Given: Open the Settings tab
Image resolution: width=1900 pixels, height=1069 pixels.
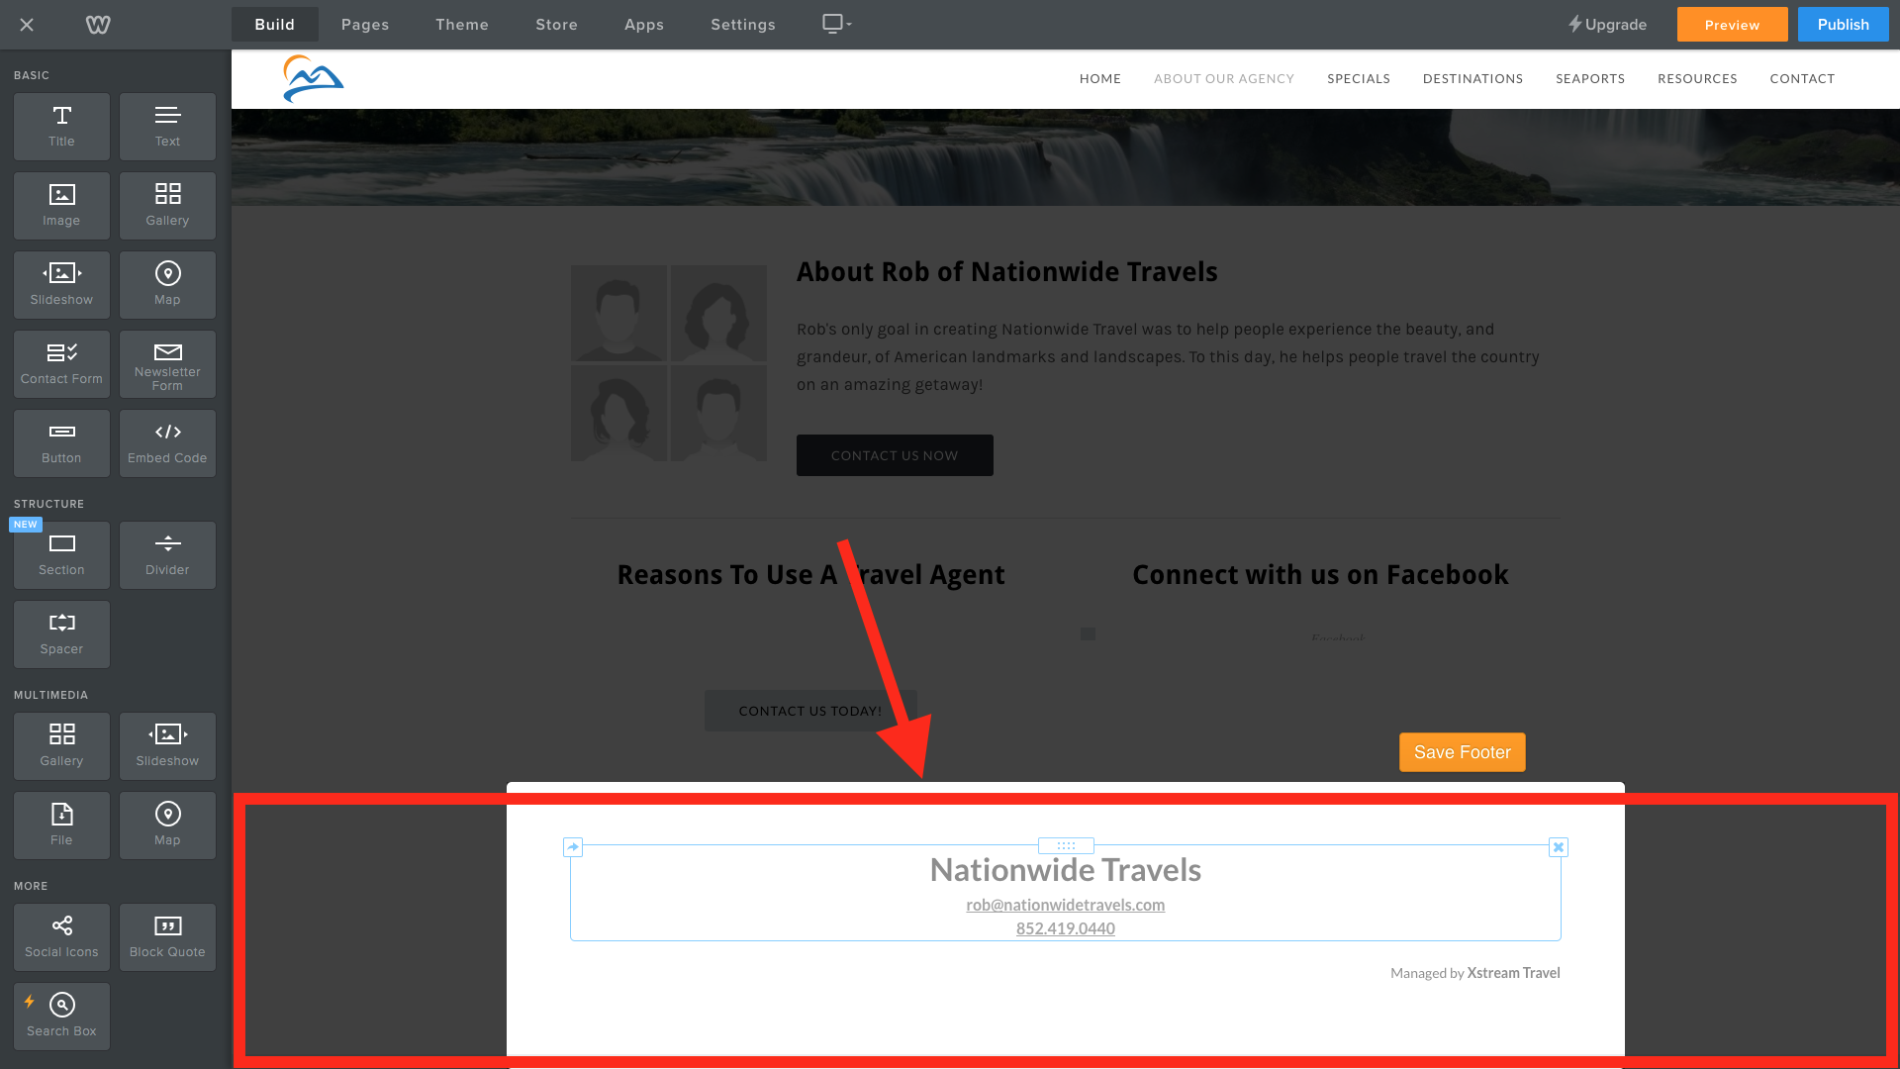Looking at the screenshot, I should point(743,25).
